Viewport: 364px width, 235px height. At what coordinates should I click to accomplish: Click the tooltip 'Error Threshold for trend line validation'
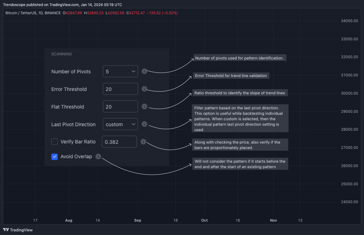(x=231, y=76)
